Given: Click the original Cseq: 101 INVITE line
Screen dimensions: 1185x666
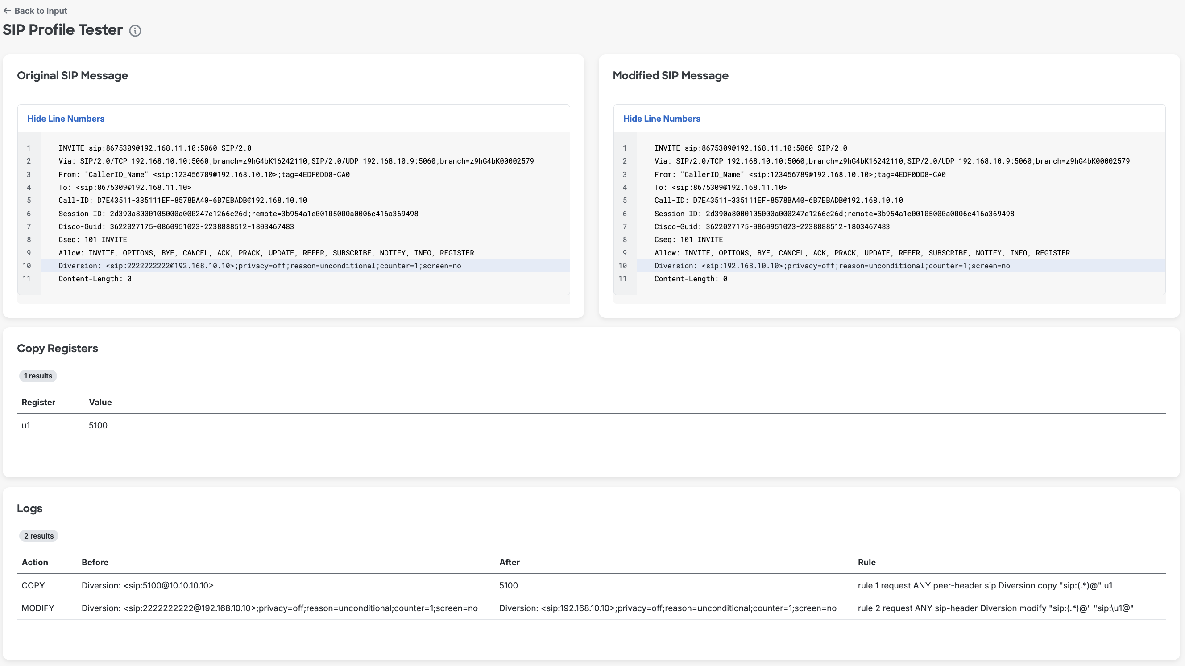Looking at the screenshot, I should click(x=92, y=239).
